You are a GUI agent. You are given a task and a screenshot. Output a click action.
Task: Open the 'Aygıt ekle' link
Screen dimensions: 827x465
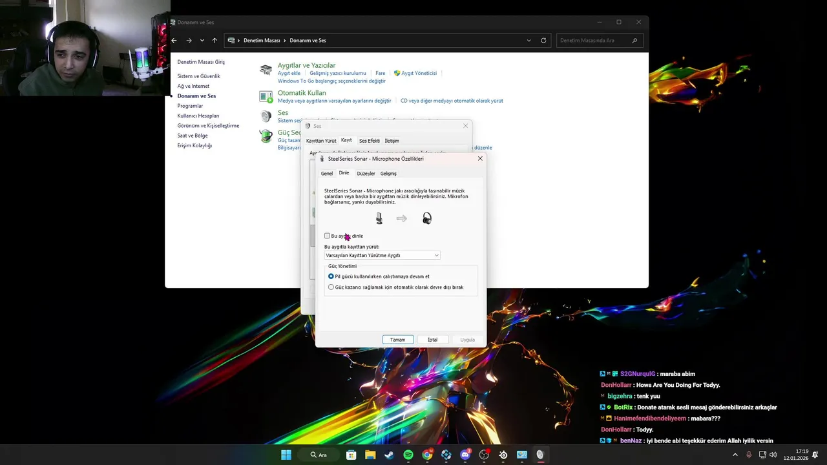pos(289,74)
